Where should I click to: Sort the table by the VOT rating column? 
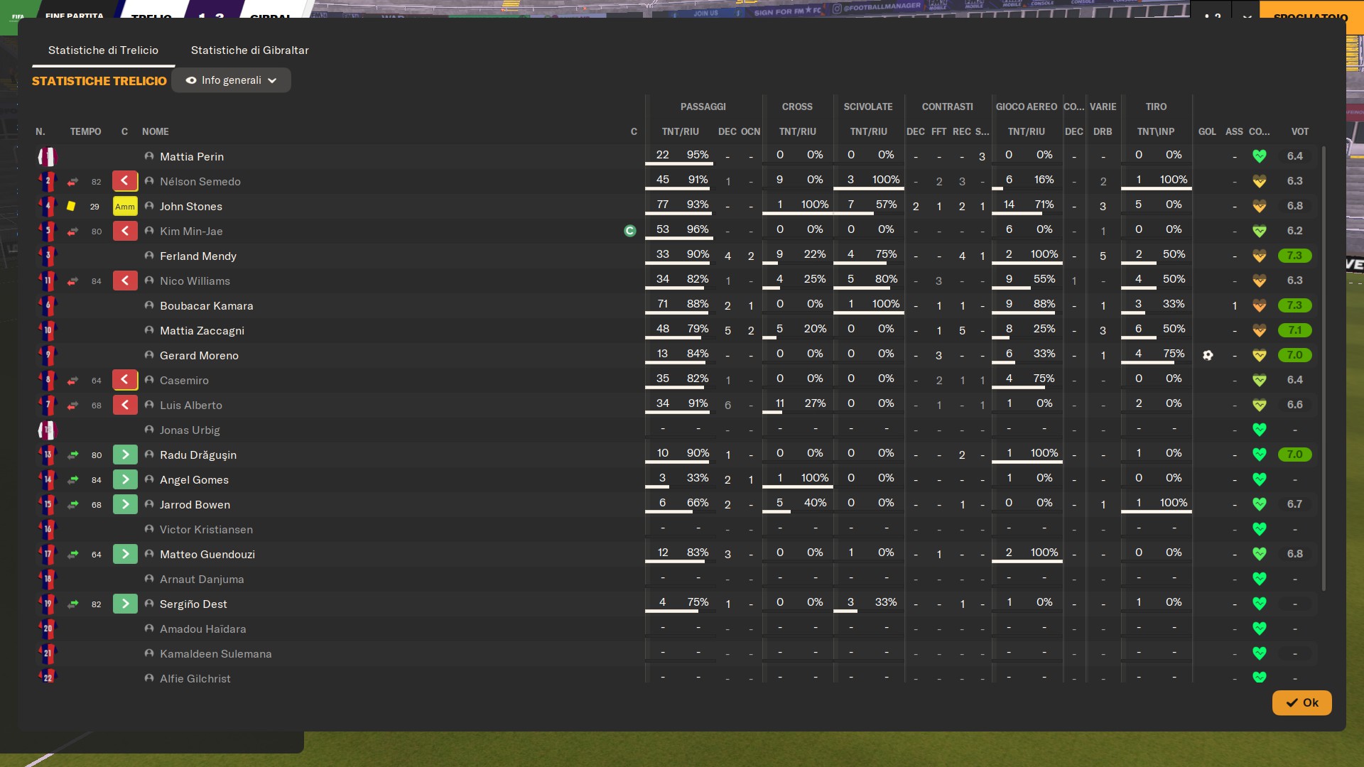[x=1299, y=131]
